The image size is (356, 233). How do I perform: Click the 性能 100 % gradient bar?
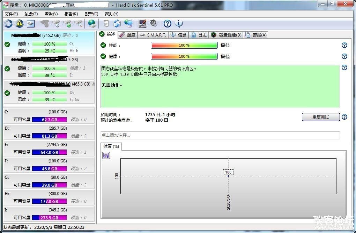(x=184, y=45)
